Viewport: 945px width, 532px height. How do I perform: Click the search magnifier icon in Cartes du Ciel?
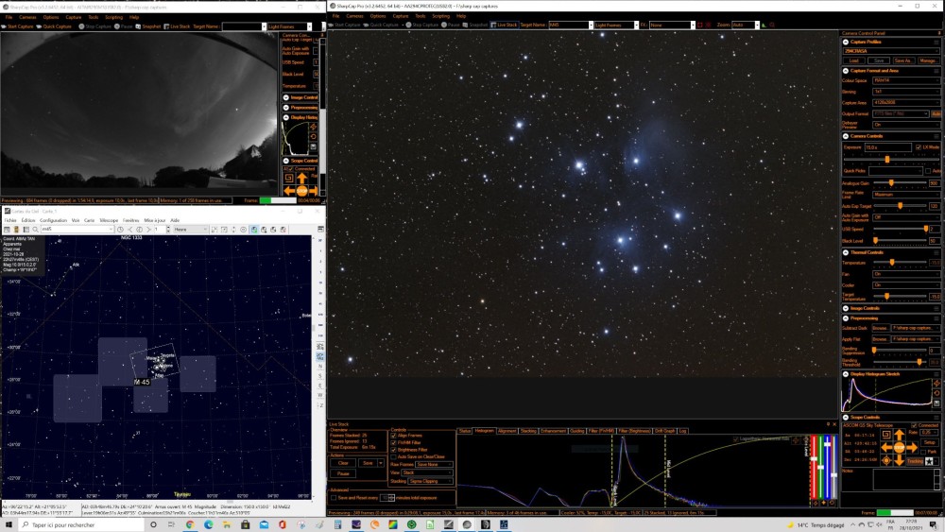tap(36, 230)
